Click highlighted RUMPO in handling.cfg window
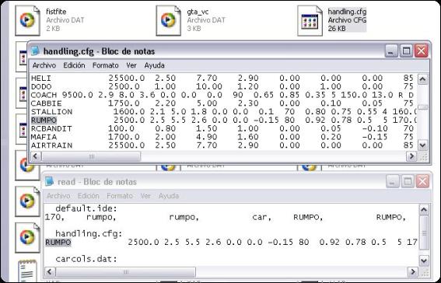 tap(44, 121)
